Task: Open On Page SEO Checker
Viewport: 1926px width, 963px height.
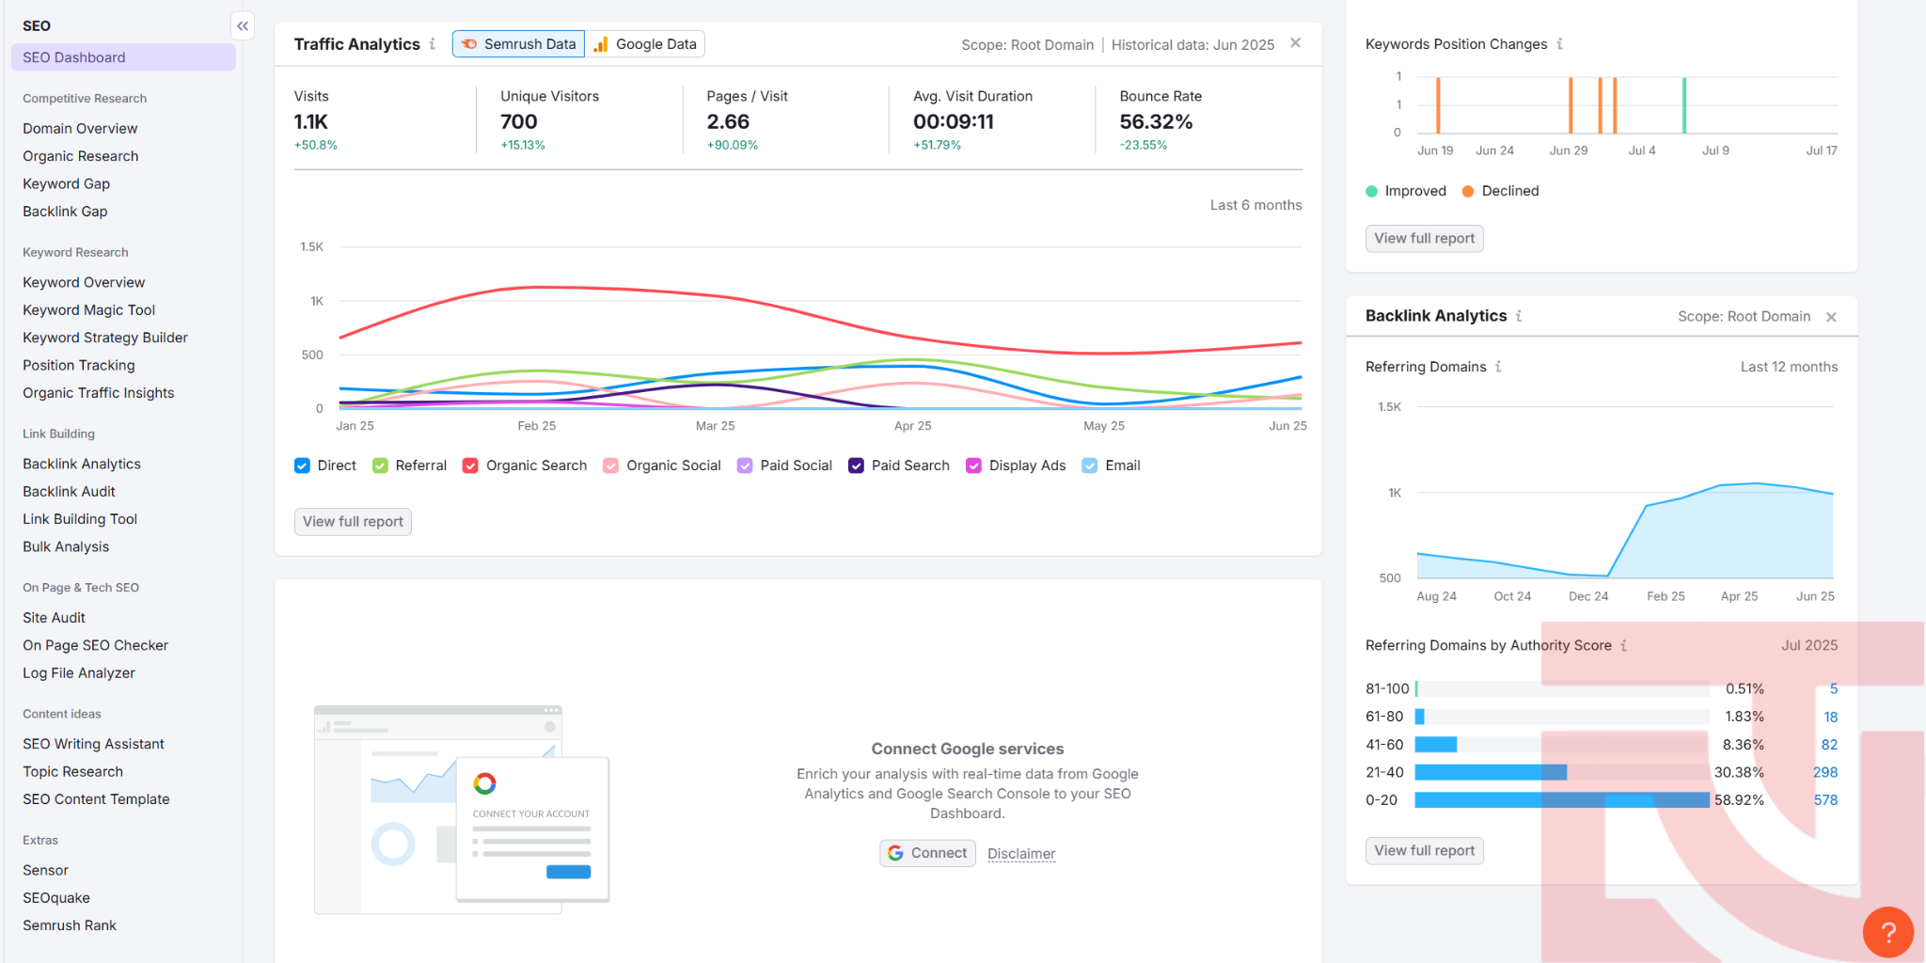Action: click(96, 645)
